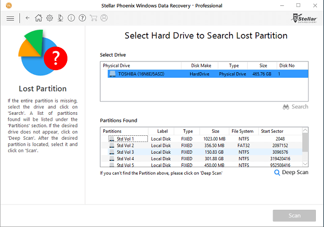Click scroll up arrow in partitions list
Screen dimensions: 324x227
[x=305, y=130]
